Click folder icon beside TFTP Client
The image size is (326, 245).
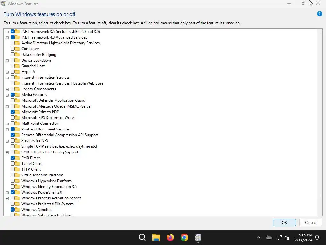(x=17, y=169)
